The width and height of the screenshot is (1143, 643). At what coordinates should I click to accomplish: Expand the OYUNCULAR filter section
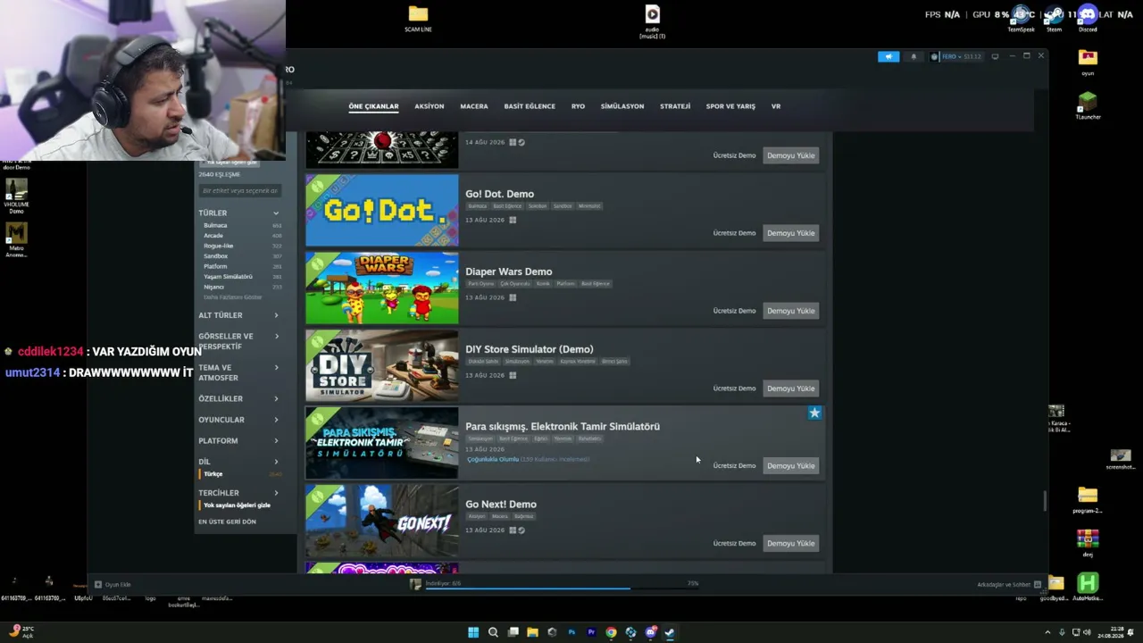pos(238,420)
